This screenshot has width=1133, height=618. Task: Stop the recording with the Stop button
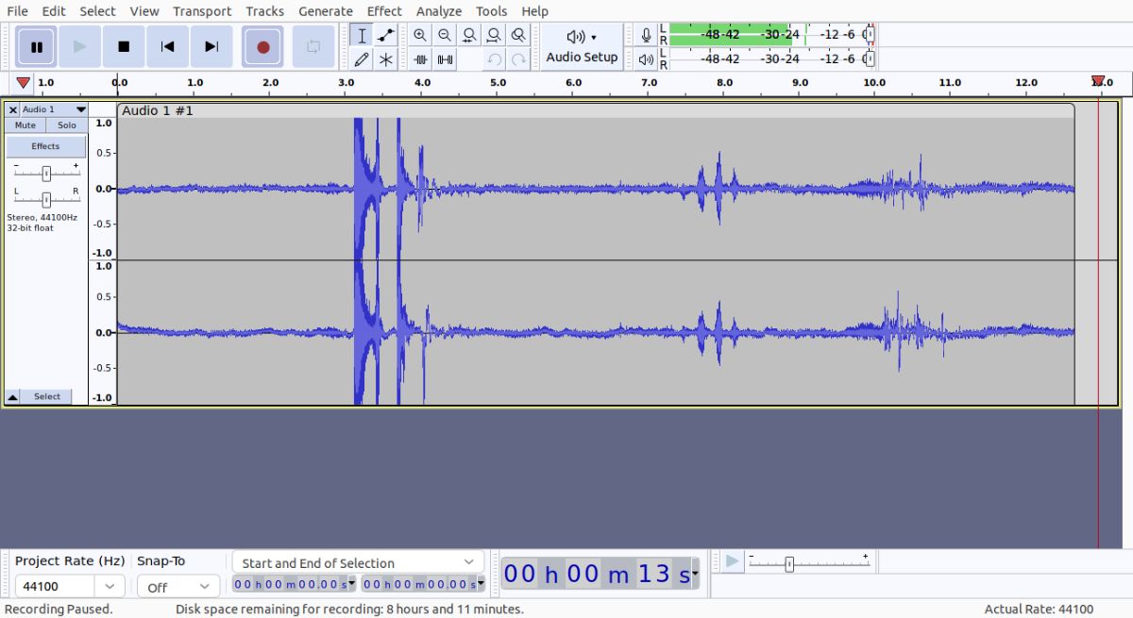[x=124, y=46]
